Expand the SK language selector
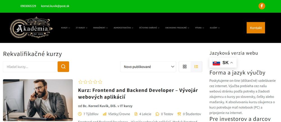Viewport: 281px width, 122px height. [x=223, y=63]
